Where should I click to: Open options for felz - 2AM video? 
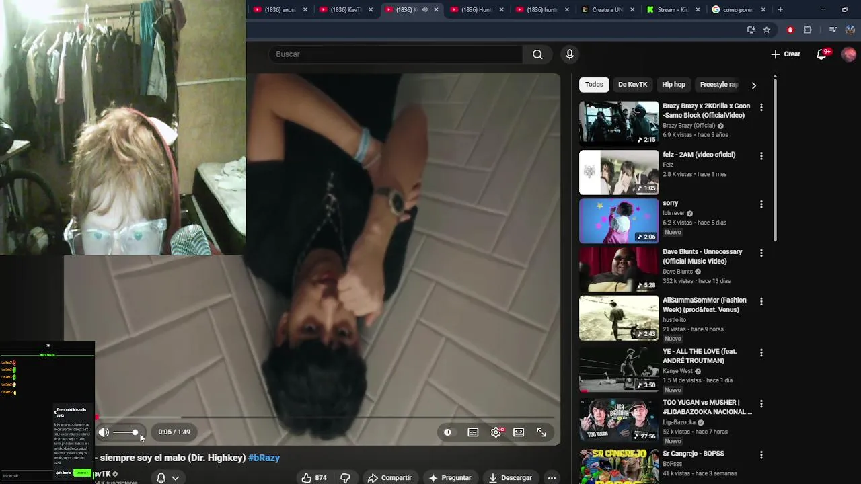coord(761,156)
